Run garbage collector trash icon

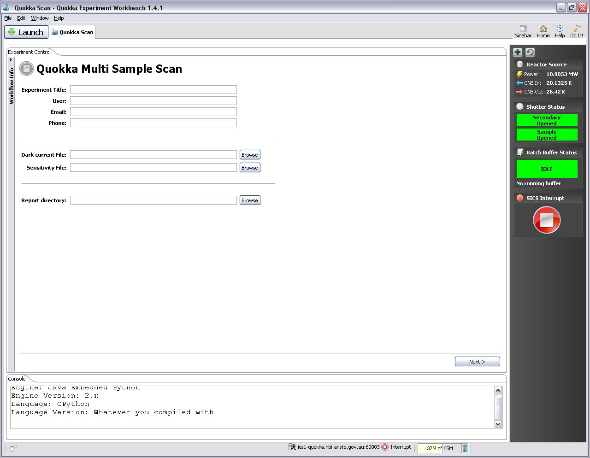coord(465,448)
